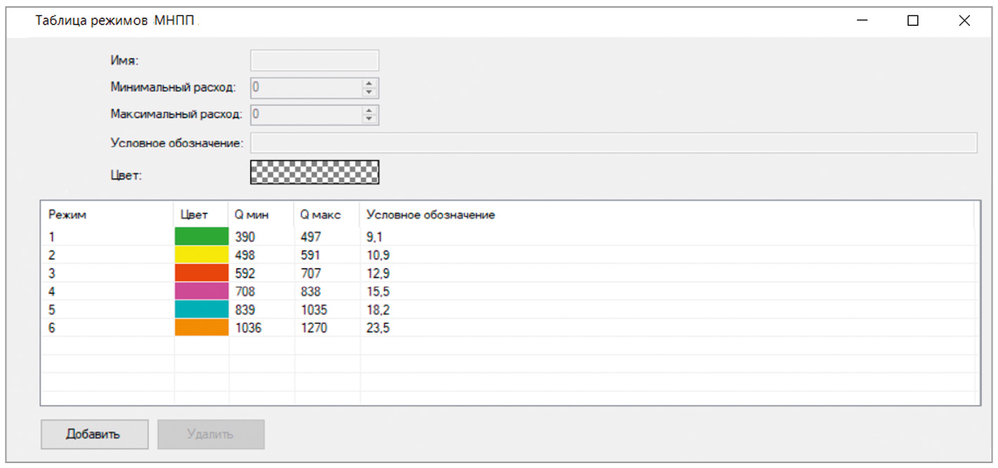Image resolution: width=998 pixels, height=468 pixels.
Task: Click the Q мин column header
Action: tap(261, 215)
